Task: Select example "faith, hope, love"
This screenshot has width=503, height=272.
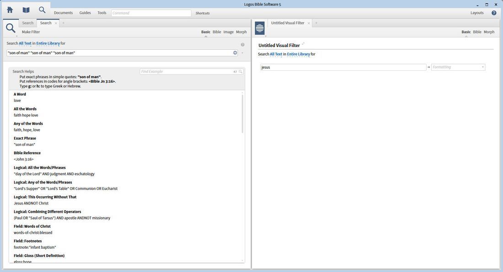Action: pos(27,130)
